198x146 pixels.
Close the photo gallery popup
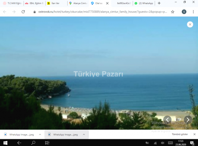point(190,25)
